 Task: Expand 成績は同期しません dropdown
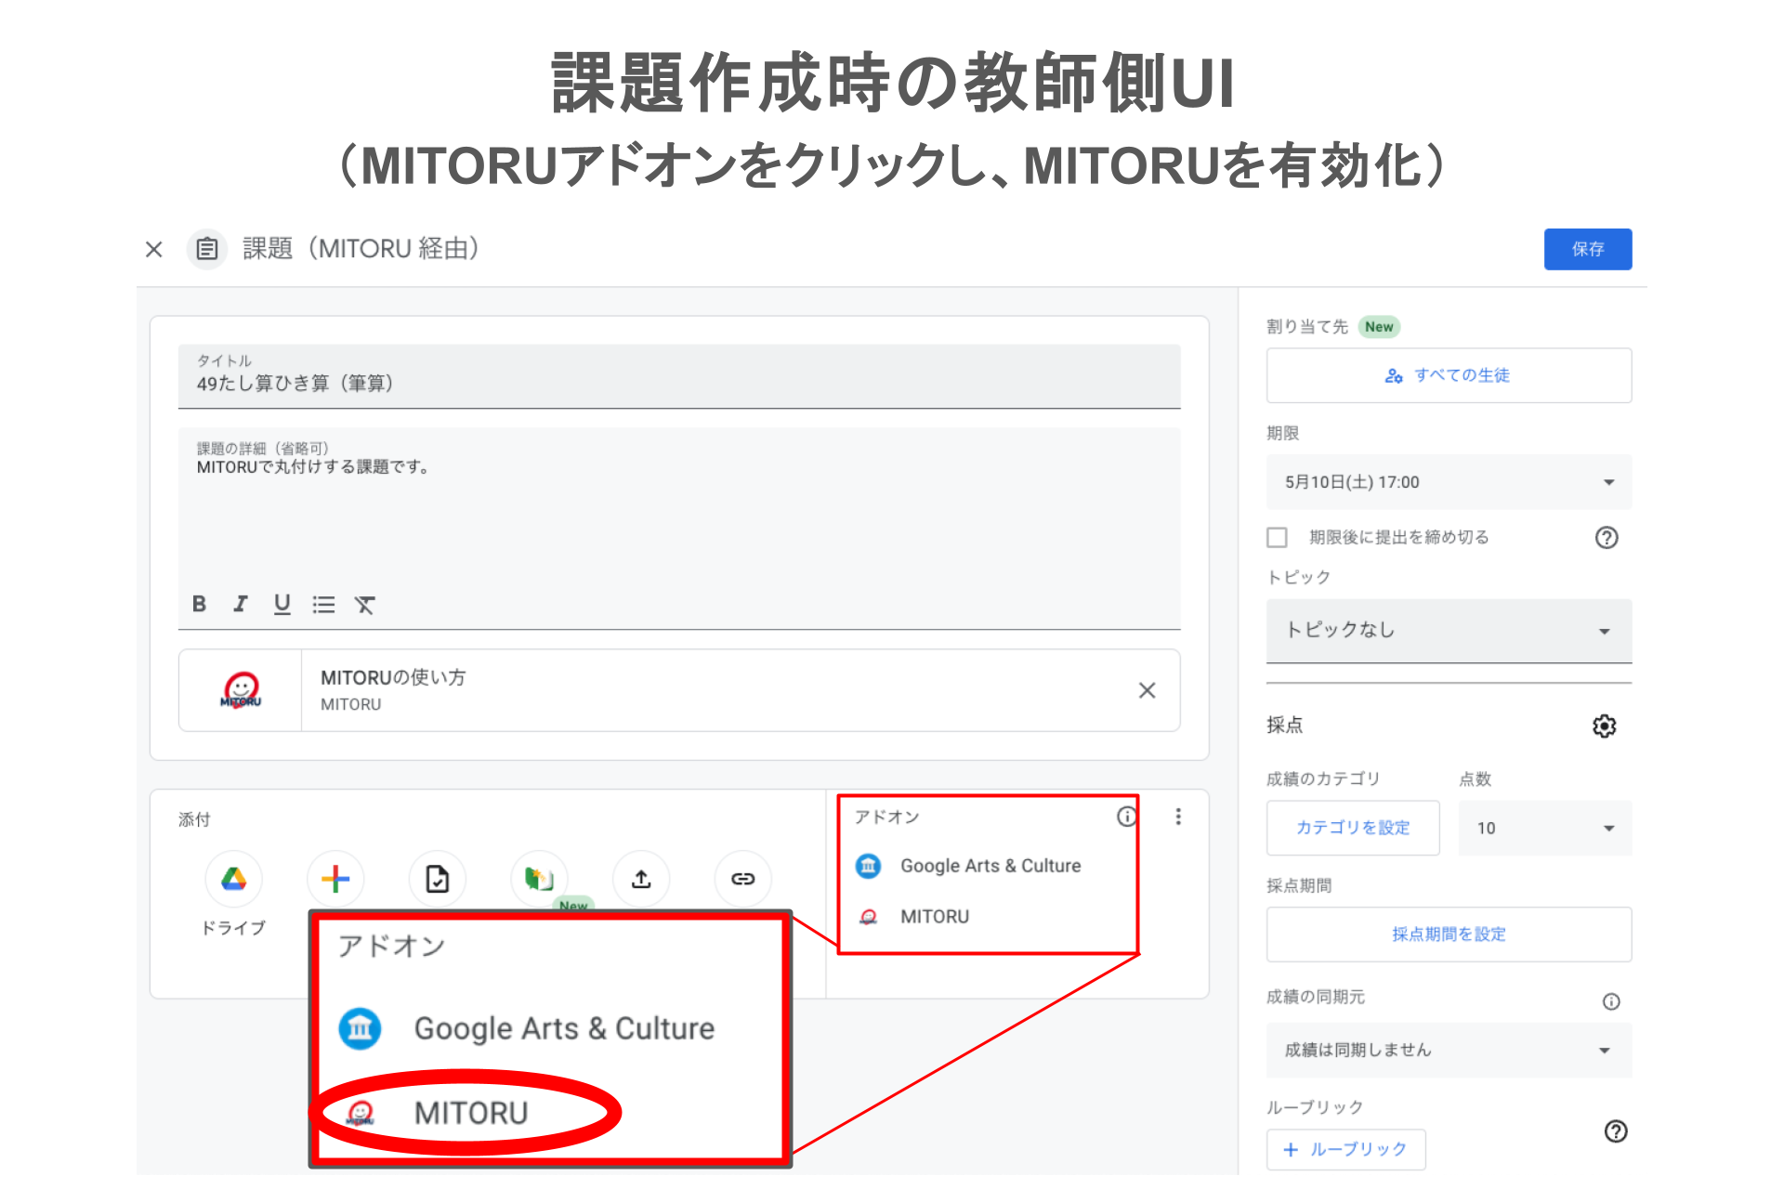click(1449, 1051)
